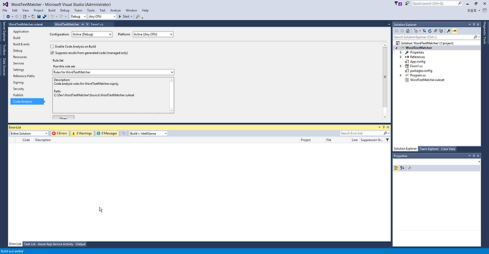
Task: Pin the Error List panel
Action: click(384, 127)
